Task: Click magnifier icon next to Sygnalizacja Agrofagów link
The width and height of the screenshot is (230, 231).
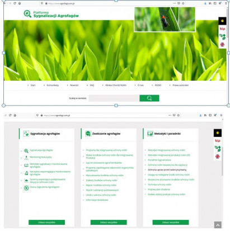Action: click(26, 151)
